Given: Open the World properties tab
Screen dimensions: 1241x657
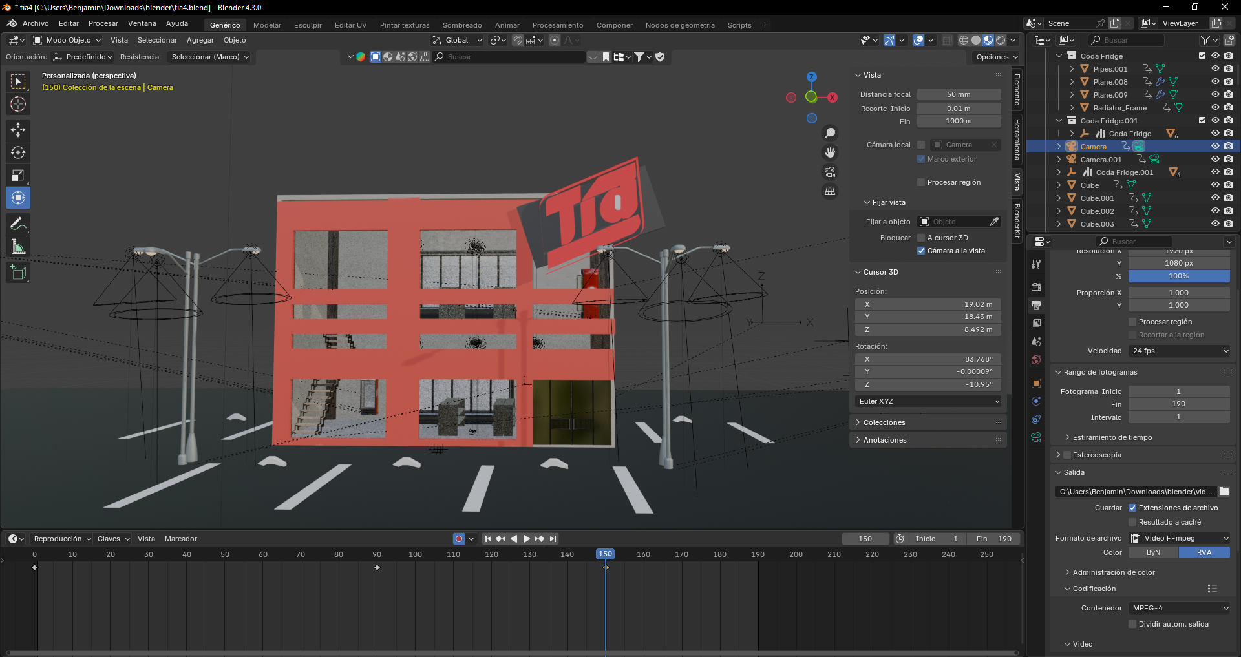Looking at the screenshot, I should (x=1036, y=360).
